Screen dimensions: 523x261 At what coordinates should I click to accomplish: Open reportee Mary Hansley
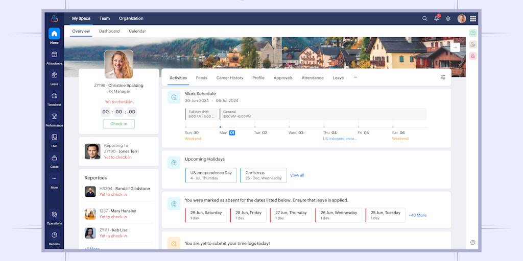(118, 214)
